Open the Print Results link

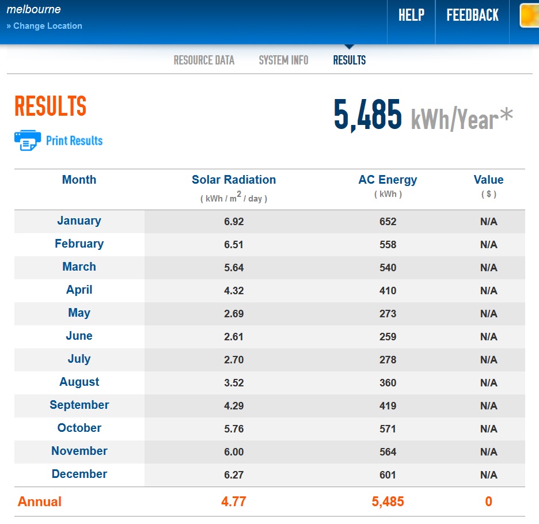[74, 141]
